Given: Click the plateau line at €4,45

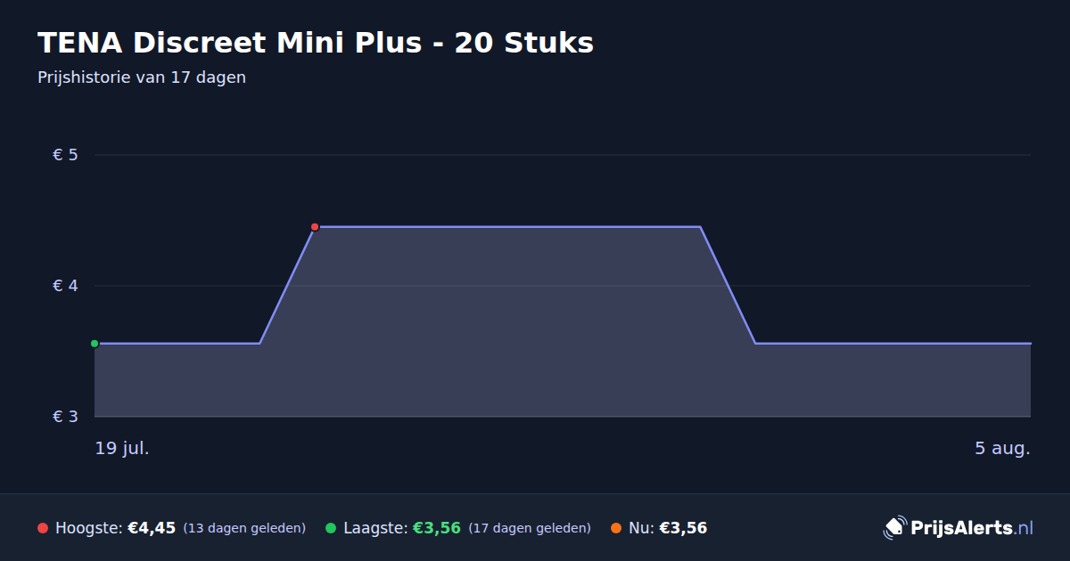Looking at the screenshot, I should pos(507,227).
